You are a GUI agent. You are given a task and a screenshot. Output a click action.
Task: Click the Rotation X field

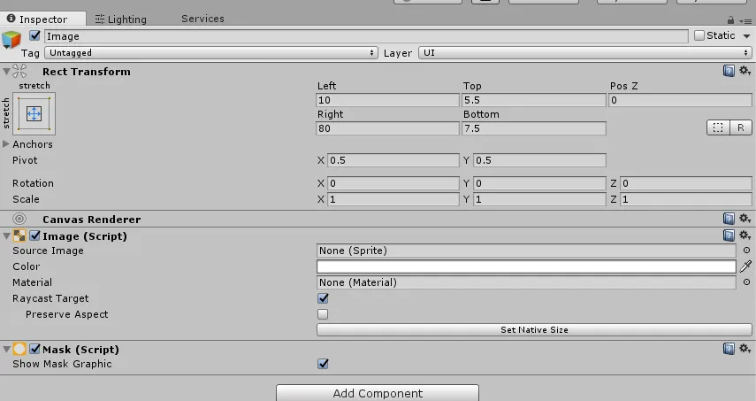pos(393,183)
